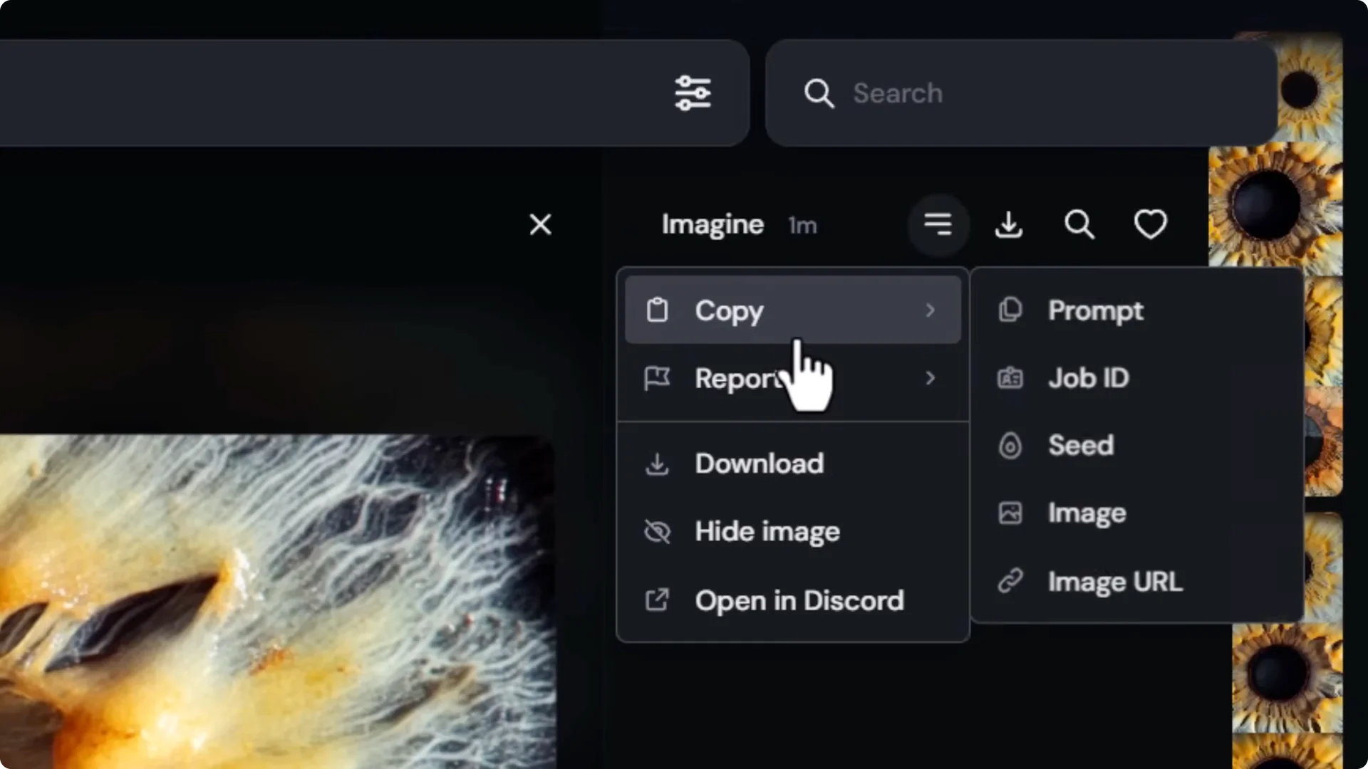Image resolution: width=1368 pixels, height=769 pixels.
Task: Click the clipboard icon next to Copy
Action: click(x=656, y=310)
